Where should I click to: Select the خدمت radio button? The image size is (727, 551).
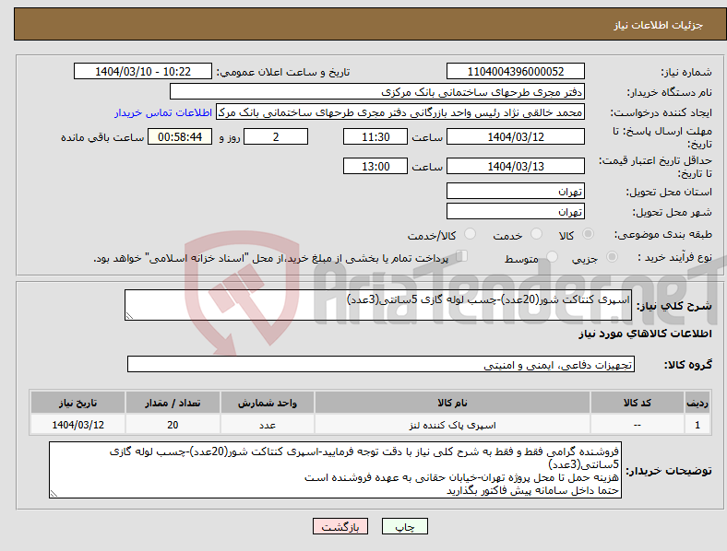pos(536,234)
